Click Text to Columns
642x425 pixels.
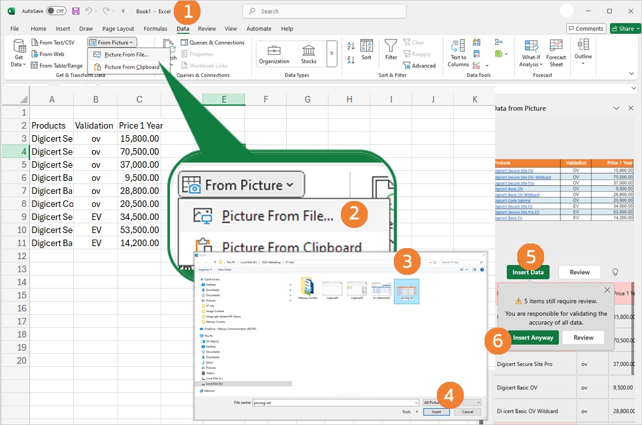click(x=458, y=54)
